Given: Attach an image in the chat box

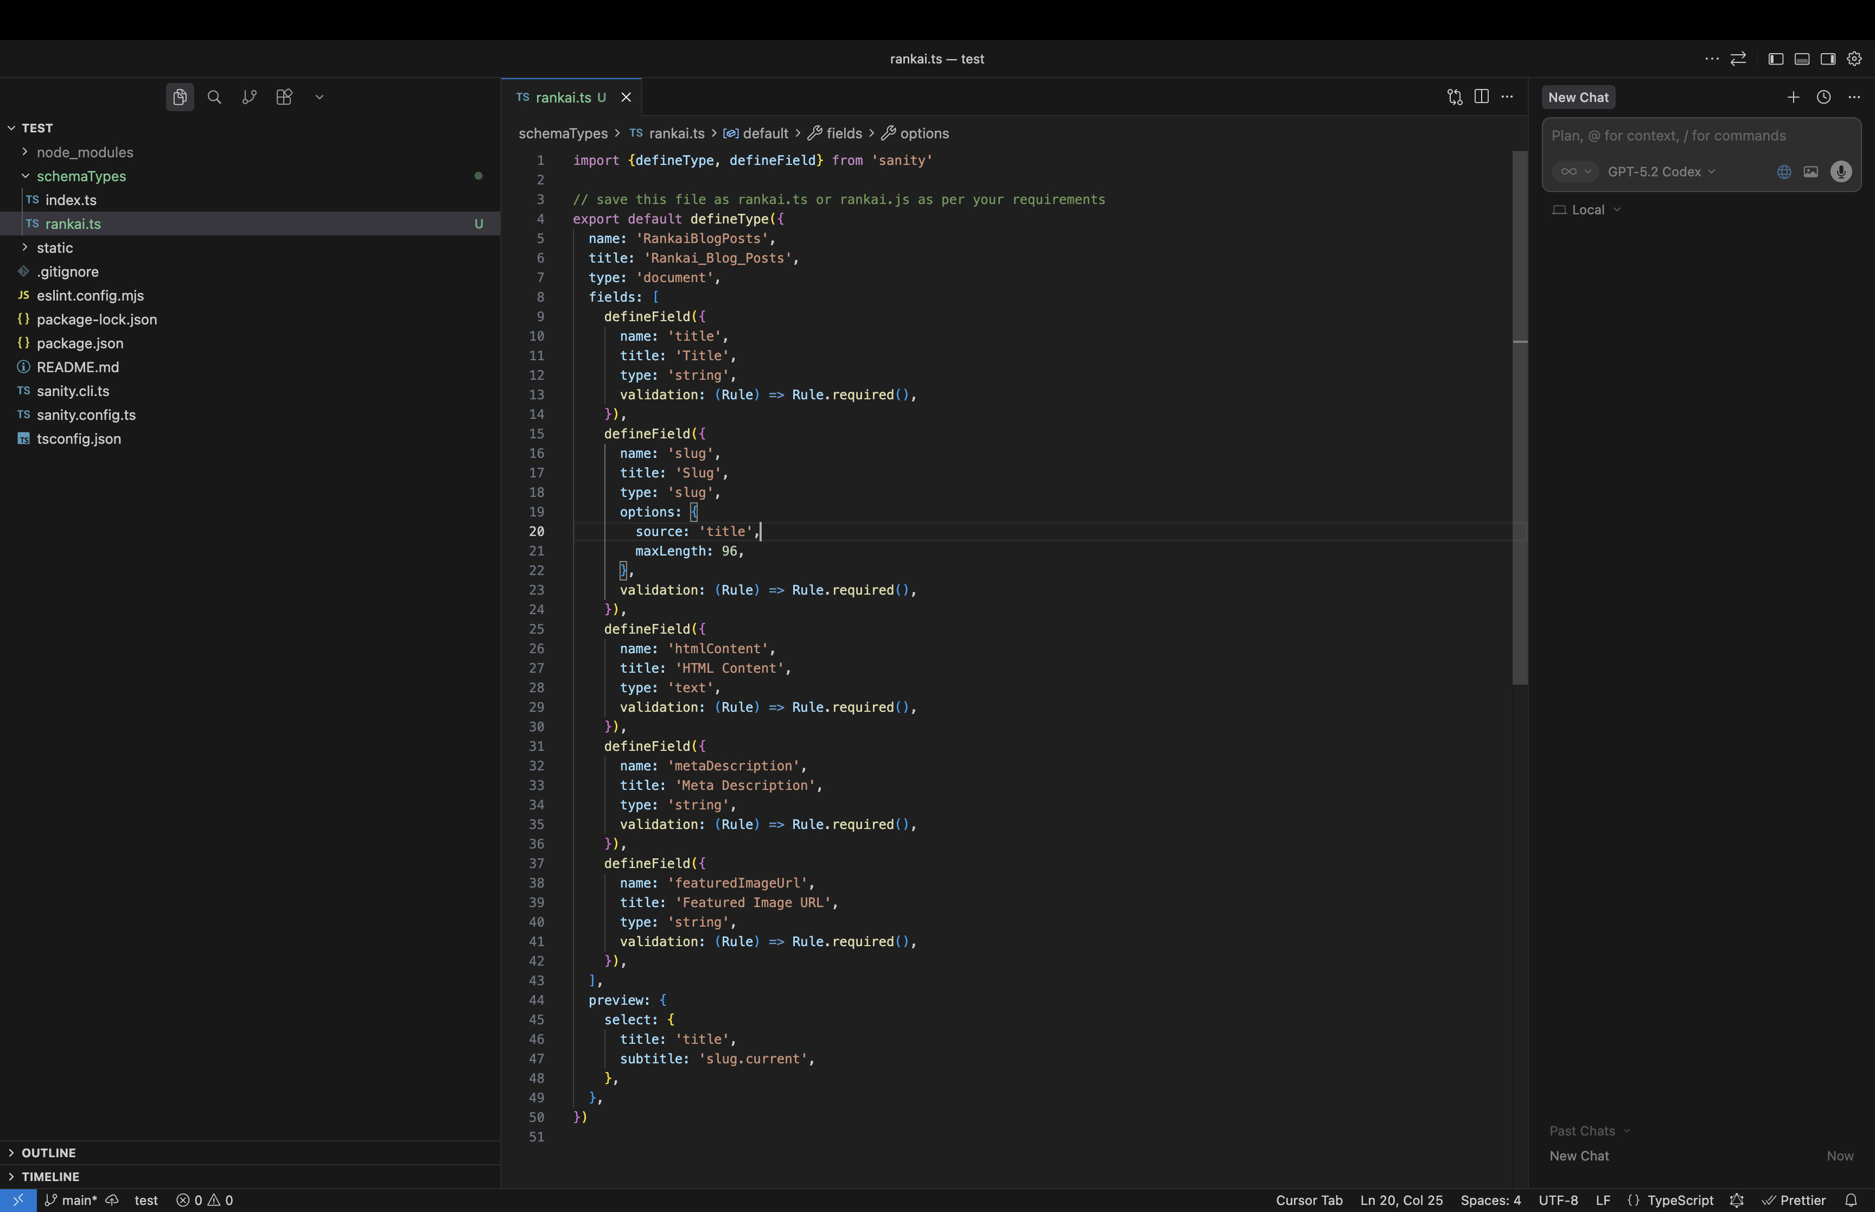Looking at the screenshot, I should click(x=1810, y=171).
